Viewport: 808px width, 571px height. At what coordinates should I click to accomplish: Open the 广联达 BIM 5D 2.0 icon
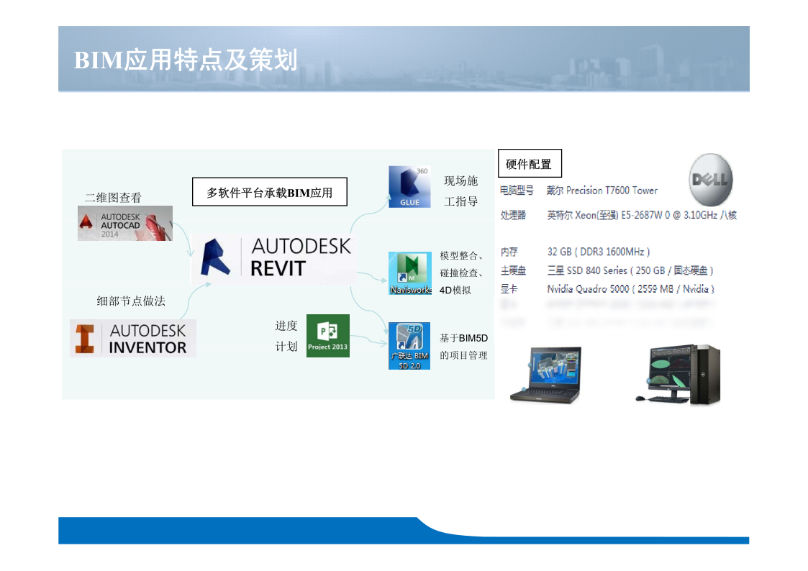409,346
